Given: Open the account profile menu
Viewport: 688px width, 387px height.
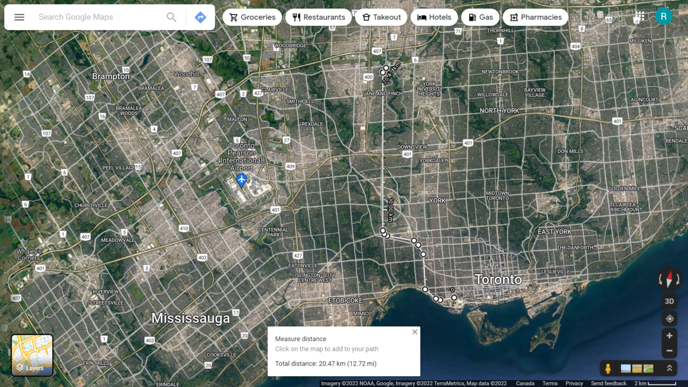Looking at the screenshot, I should (x=664, y=16).
